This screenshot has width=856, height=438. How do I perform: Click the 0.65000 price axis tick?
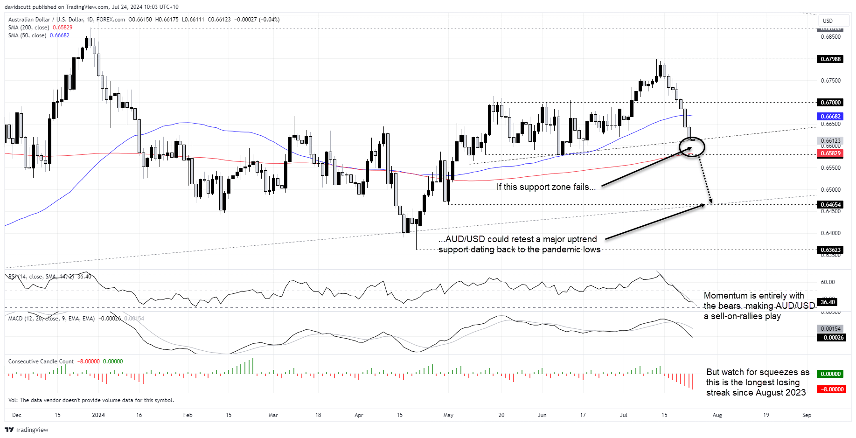[831, 190]
